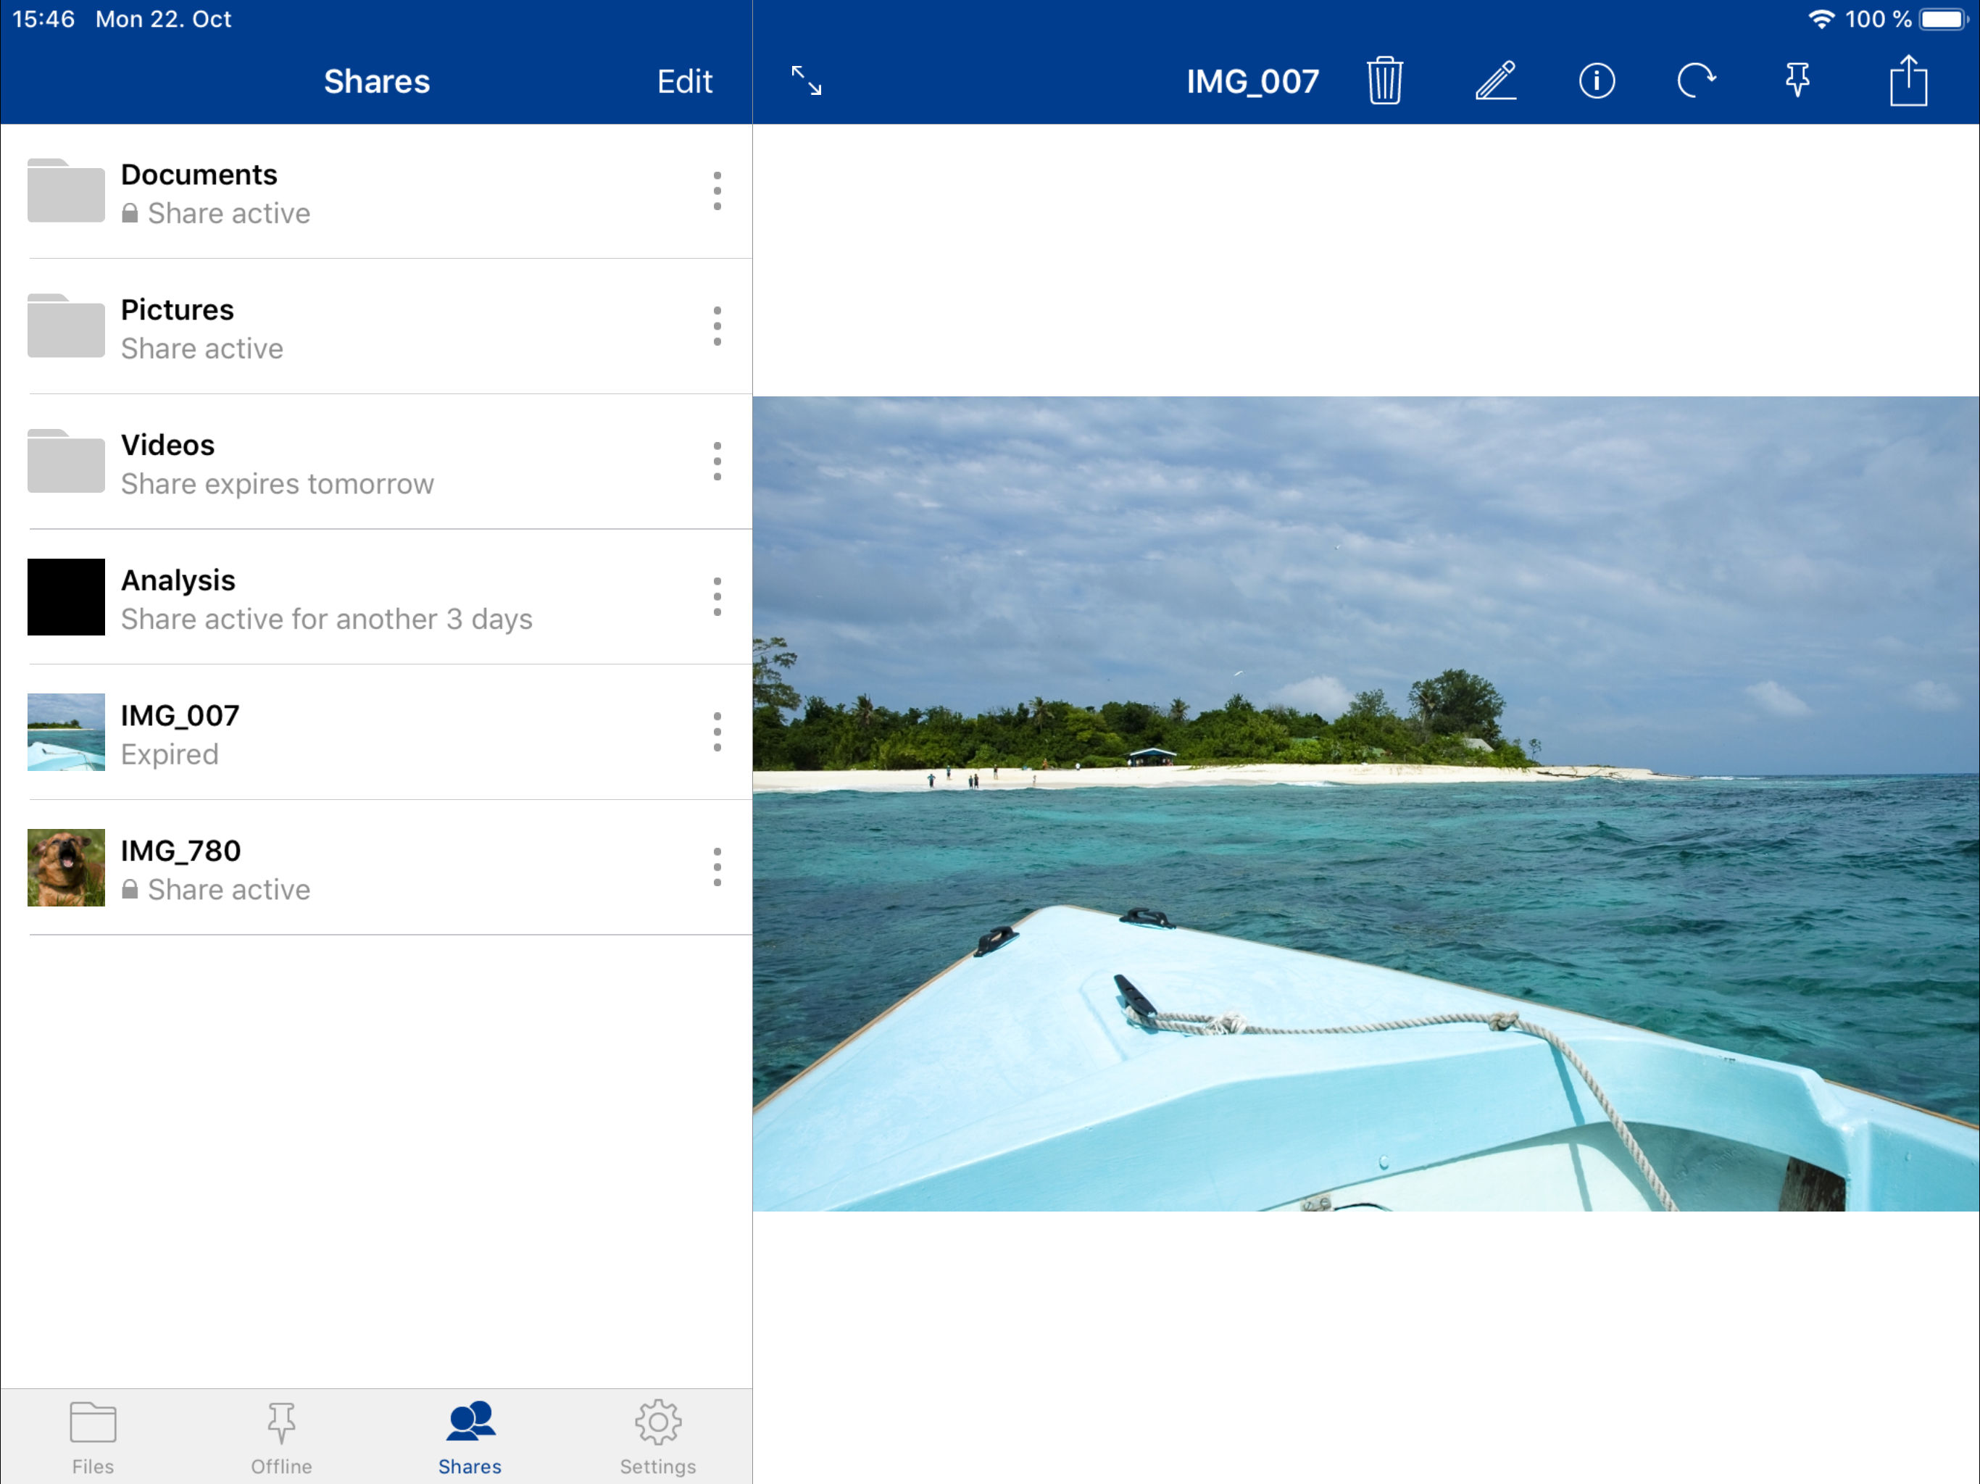This screenshot has height=1484, width=1980.
Task: Open the more-options menu for Videos
Action: pos(716,462)
